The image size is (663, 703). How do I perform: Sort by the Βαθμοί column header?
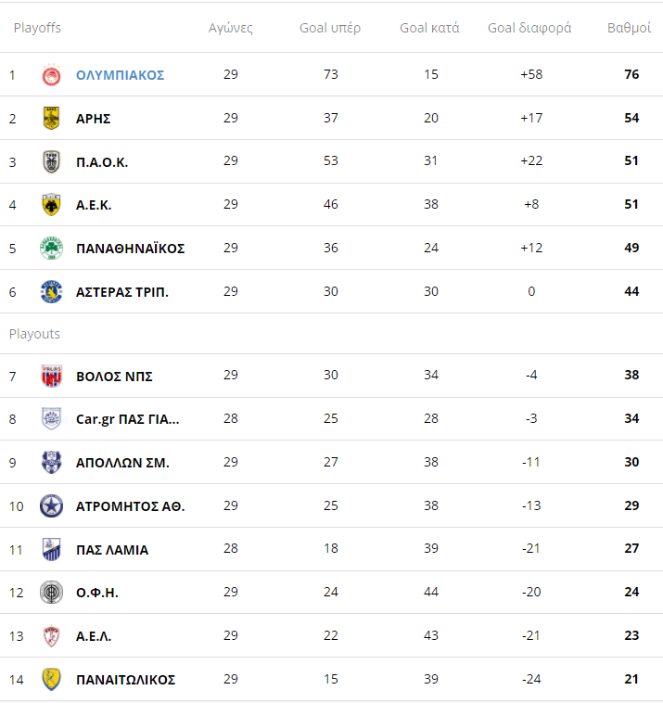[x=629, y=28]
